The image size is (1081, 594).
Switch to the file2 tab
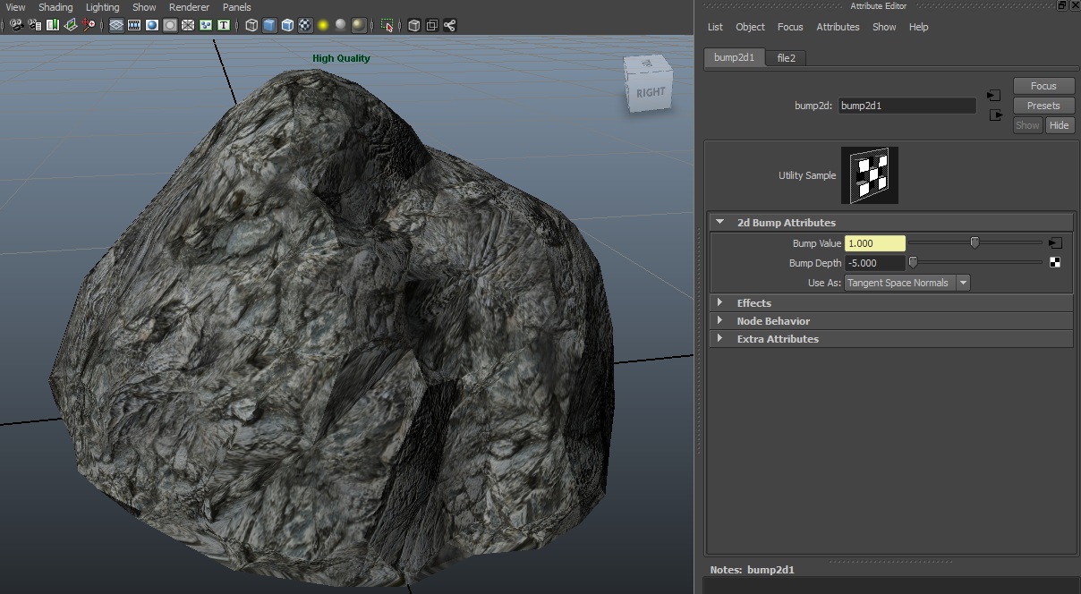click(x=786, y=57)
